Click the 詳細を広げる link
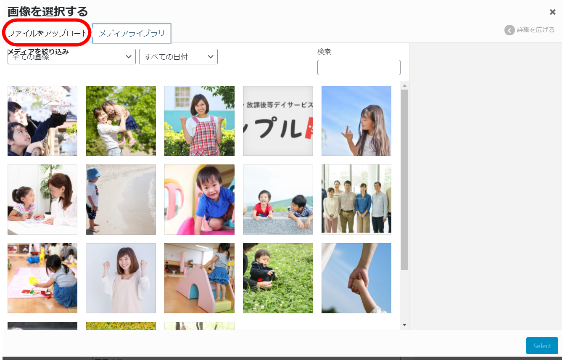The image size is (562, 360). [x=536, y=30]
